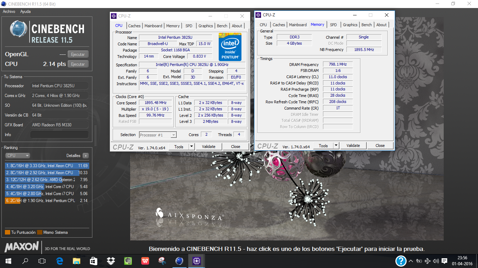Click the Cinebench sphere logo
The image size is (478, 268).
[19, 29]
